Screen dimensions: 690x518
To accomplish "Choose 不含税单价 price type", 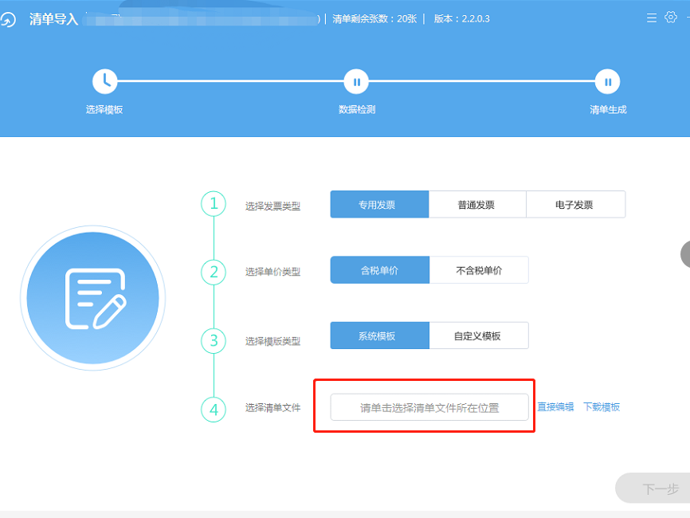I will (x=478, y=270).
